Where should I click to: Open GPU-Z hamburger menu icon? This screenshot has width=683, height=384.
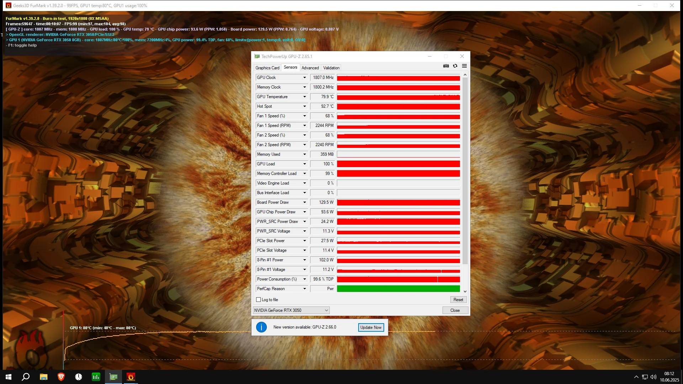(x=464, y=66)
